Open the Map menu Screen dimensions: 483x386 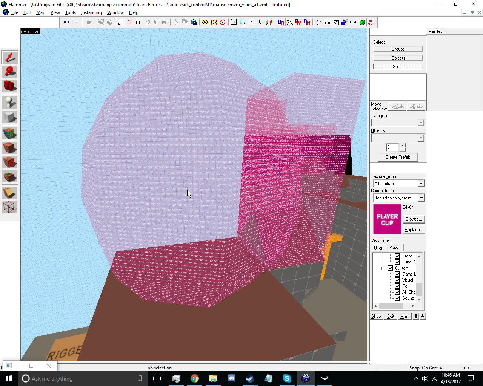(x=41, y=12)
